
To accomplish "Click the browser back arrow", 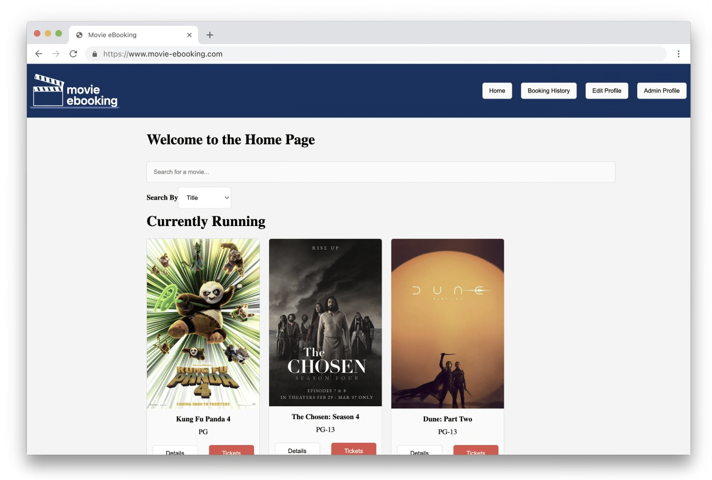I will tap(38, 54).
